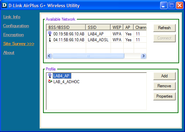Screen dimensions: 185x132
Task: Open the Configuration page
Action: click(x=16, y=26)
